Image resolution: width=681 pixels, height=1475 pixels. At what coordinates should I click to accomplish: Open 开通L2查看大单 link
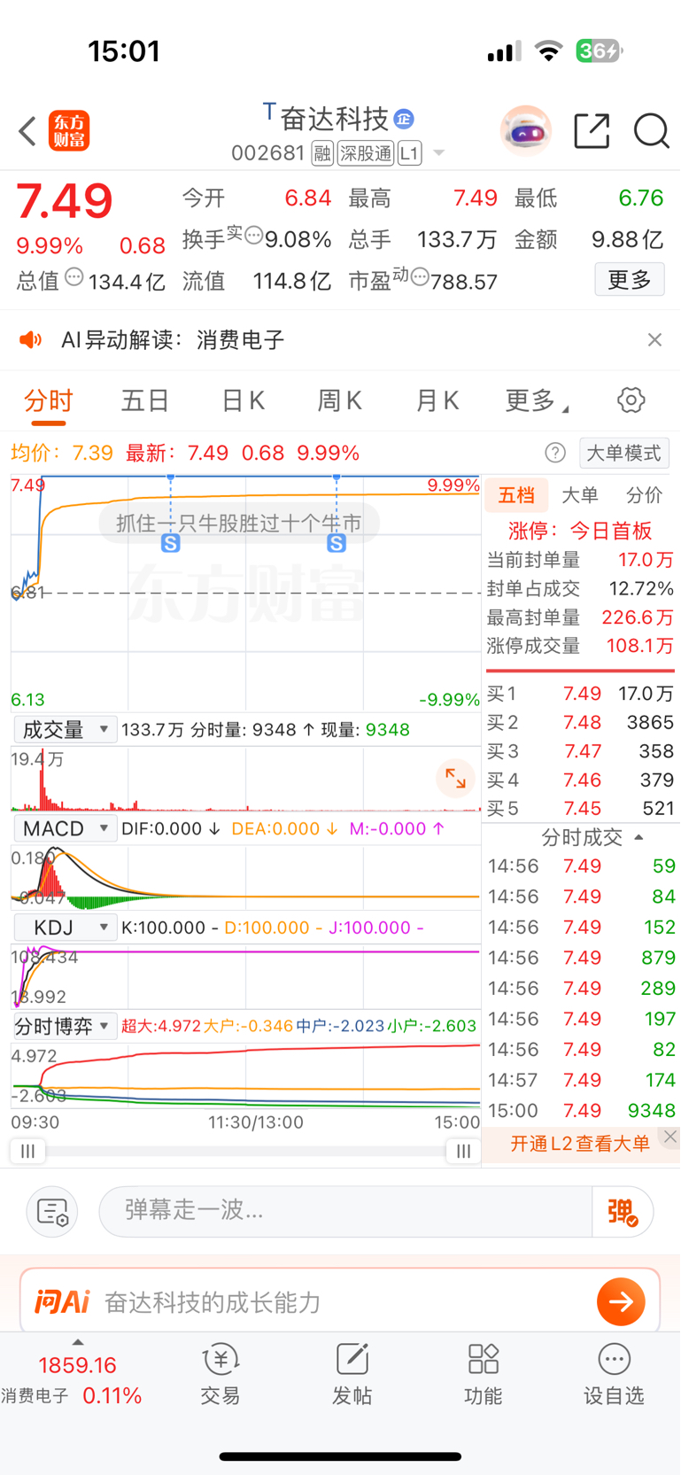(x=580, y=1144)
